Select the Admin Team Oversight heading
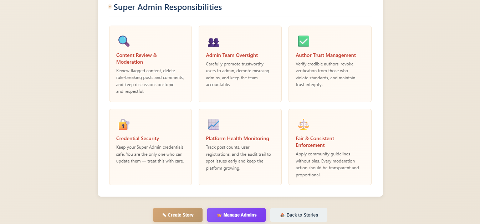480x224 pixels. point(232,55)
